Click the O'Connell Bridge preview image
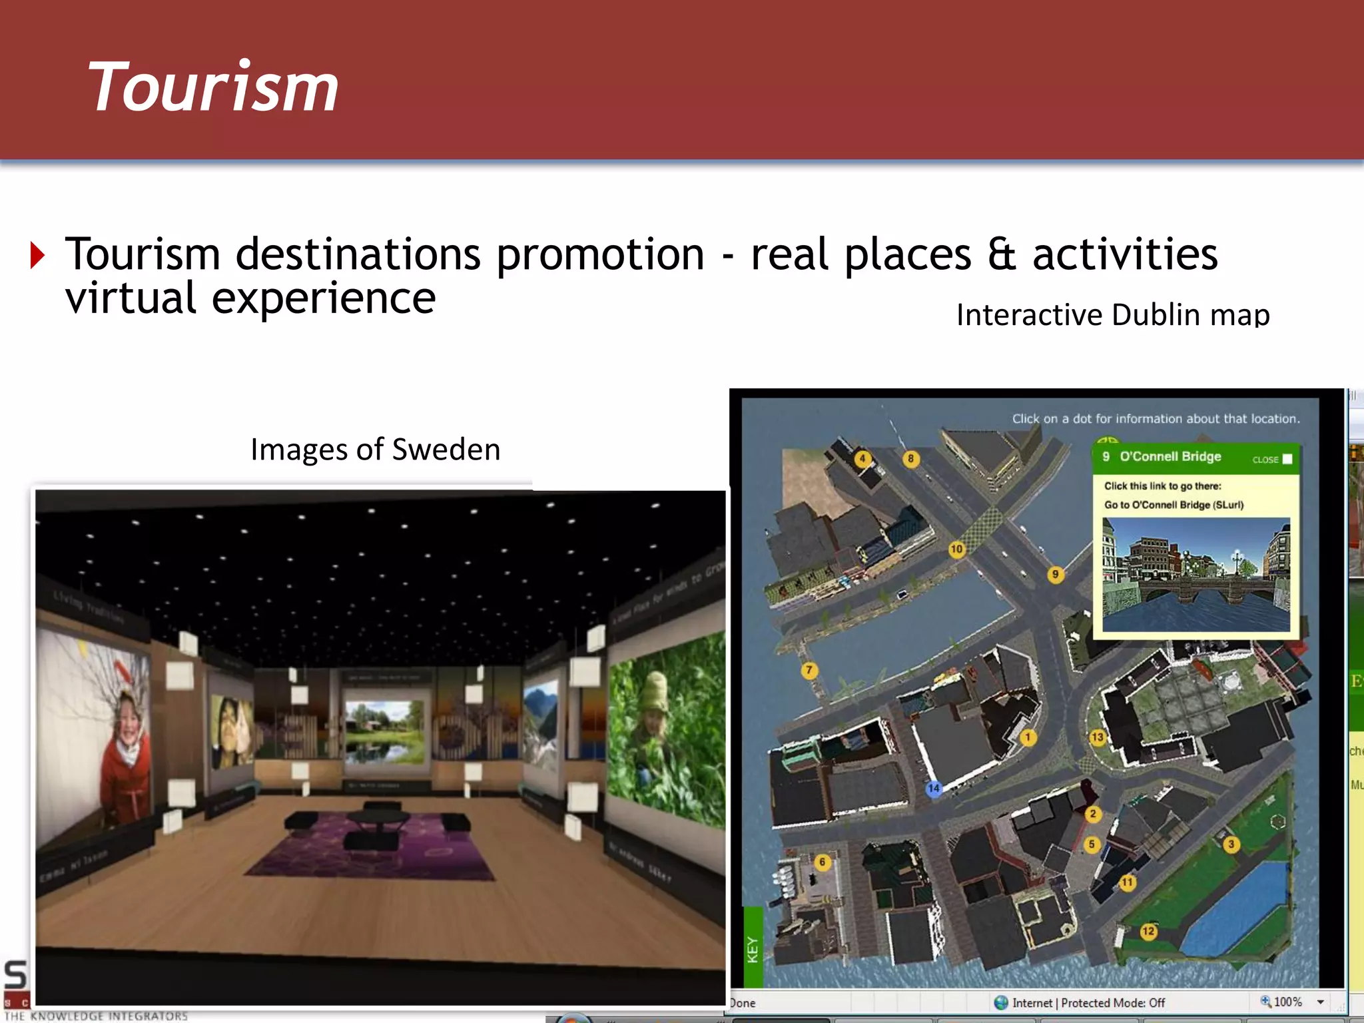 coord(1195,575)
